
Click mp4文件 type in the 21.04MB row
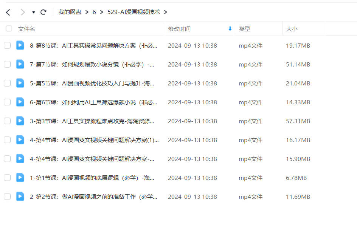(x=250, y=83)
